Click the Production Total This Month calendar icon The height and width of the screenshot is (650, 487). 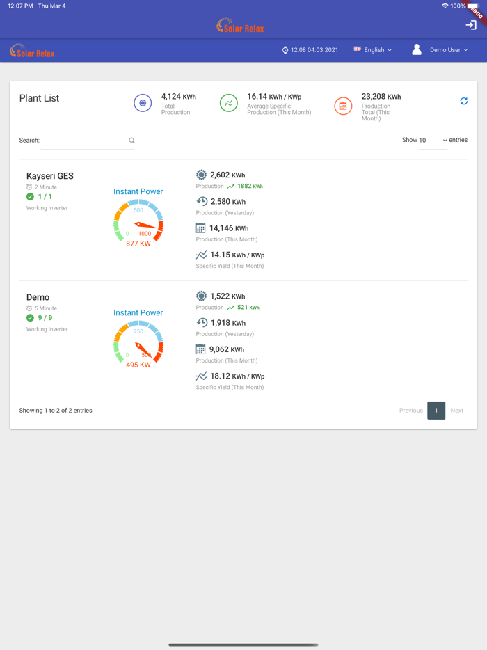[x=343, y=106]
